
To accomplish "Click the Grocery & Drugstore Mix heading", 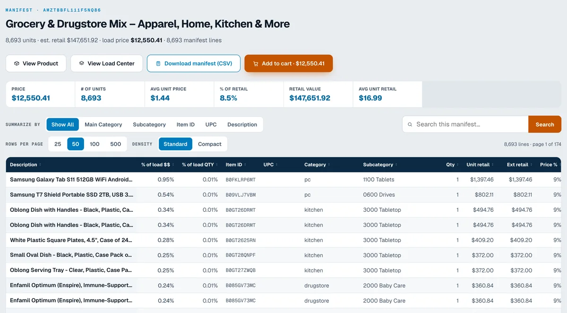I will (147, 24).
